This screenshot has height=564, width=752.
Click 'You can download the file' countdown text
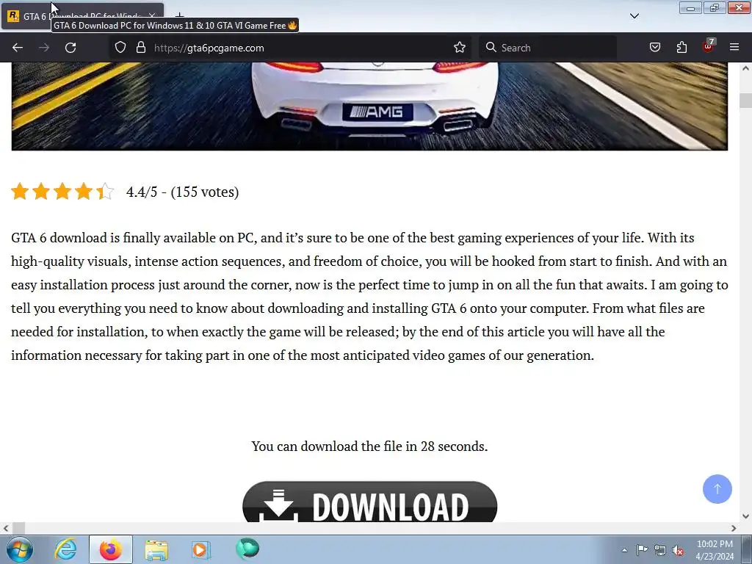[369, 446]
